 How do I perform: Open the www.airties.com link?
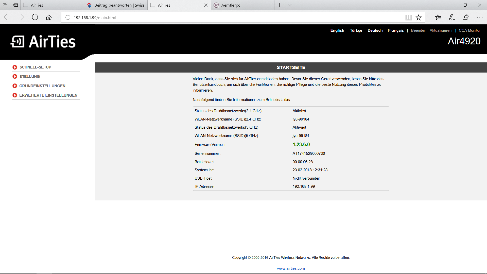coord(291,268)
